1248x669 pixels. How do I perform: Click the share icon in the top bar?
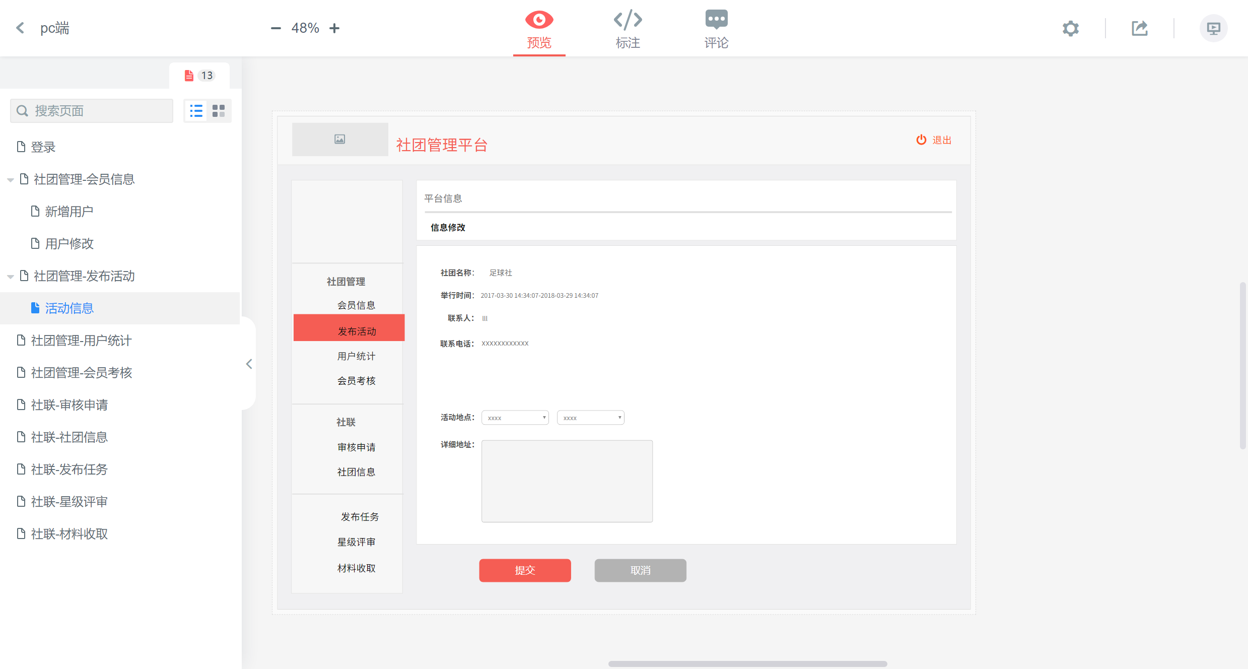pyautogui.click(x=1140, y=28)
